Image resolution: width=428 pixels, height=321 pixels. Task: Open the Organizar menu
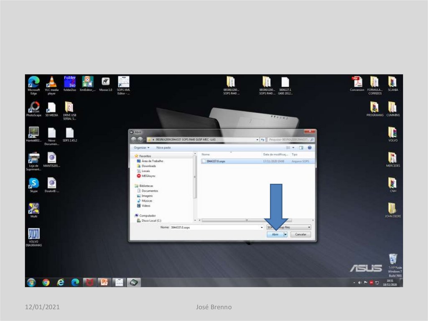142,148
